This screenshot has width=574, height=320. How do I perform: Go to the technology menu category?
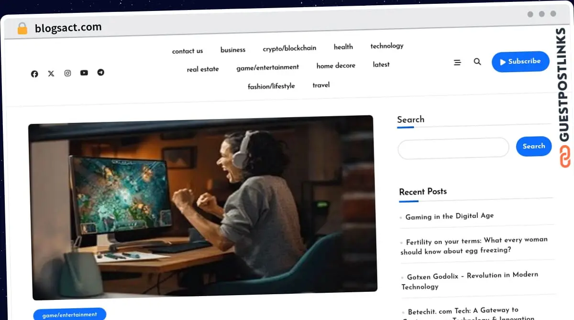click(386, 46)
